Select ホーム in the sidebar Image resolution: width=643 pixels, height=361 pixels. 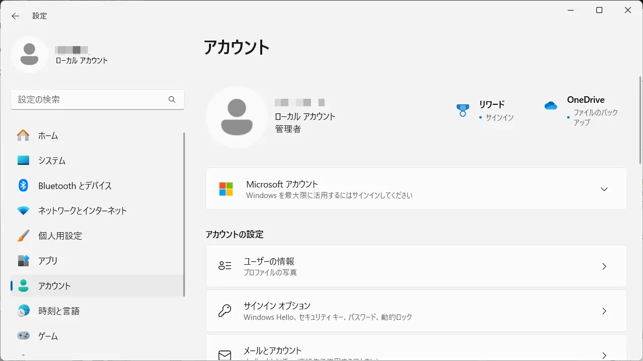[97, 135]
